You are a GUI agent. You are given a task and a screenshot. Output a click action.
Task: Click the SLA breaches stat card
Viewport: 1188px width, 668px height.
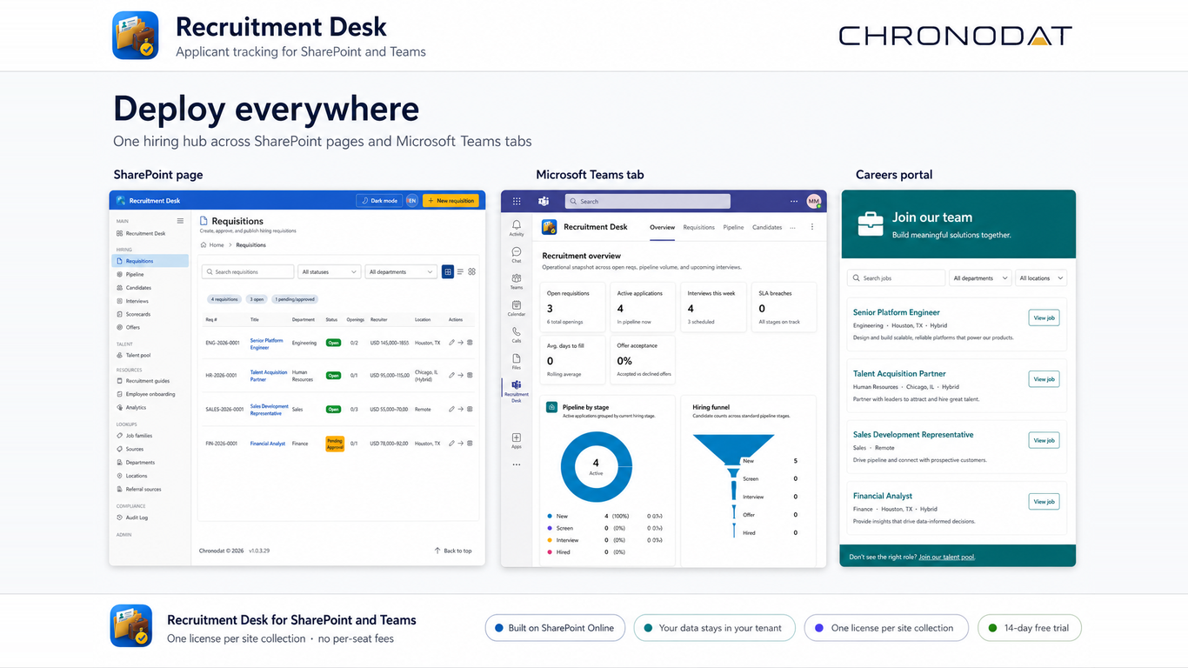pyautogui.click(x=784, y=308)
